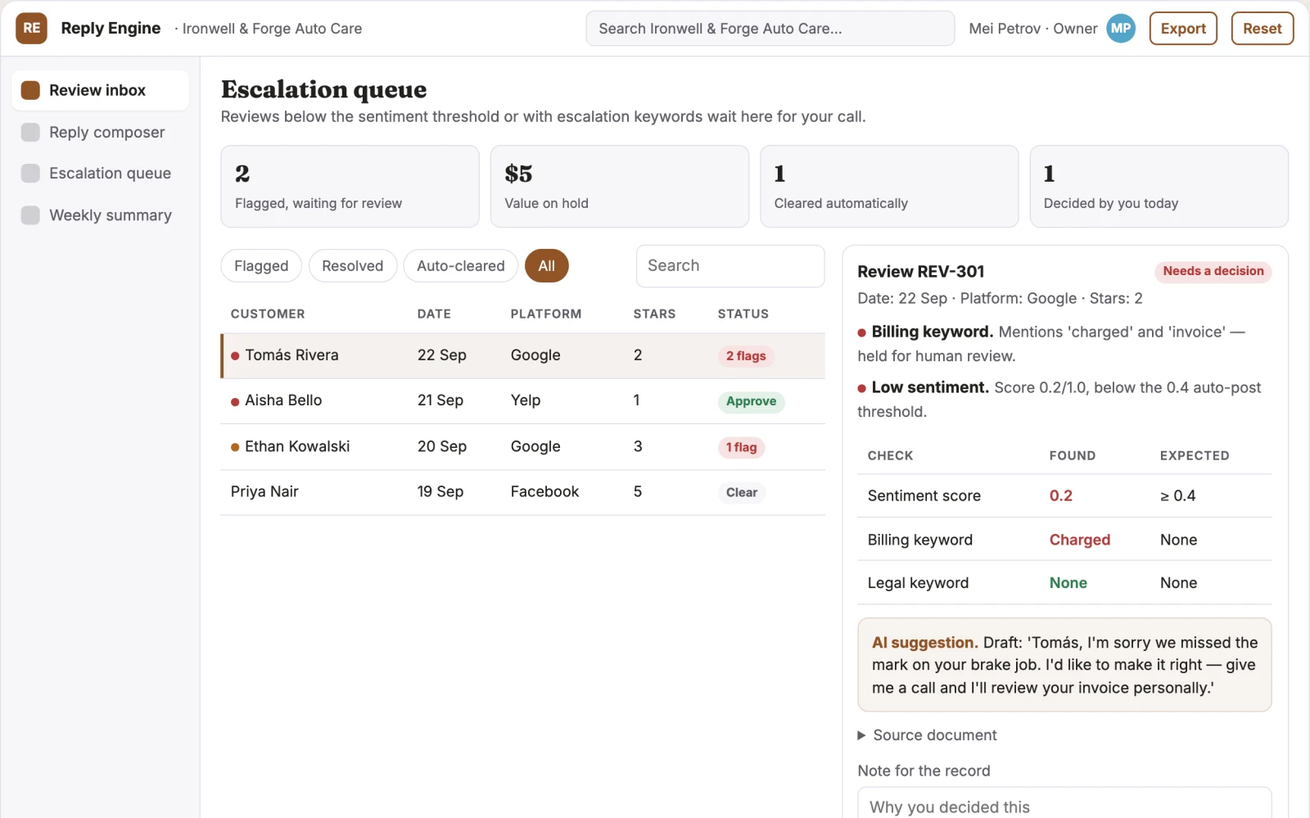1310x818 pixels.
Task: Go to Reply composer in sidebar
Action: point(100,132)
